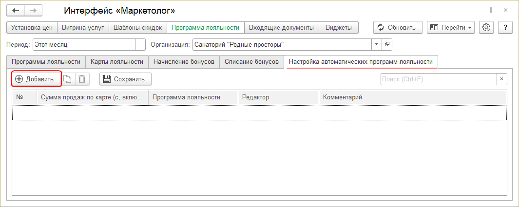Click the back navigation arrow

[16, 10]
